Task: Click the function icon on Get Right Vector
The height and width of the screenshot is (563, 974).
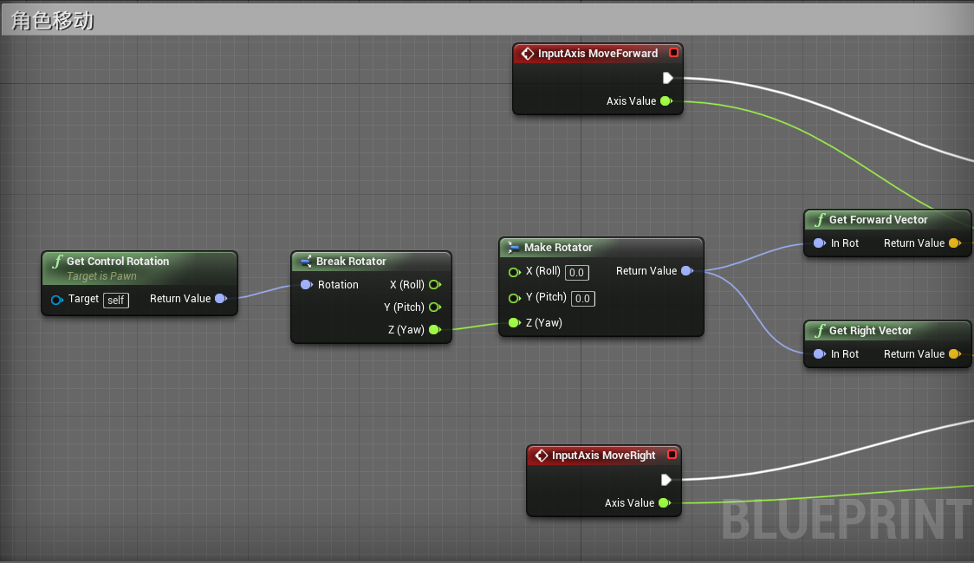Action: tap(820, 330)
